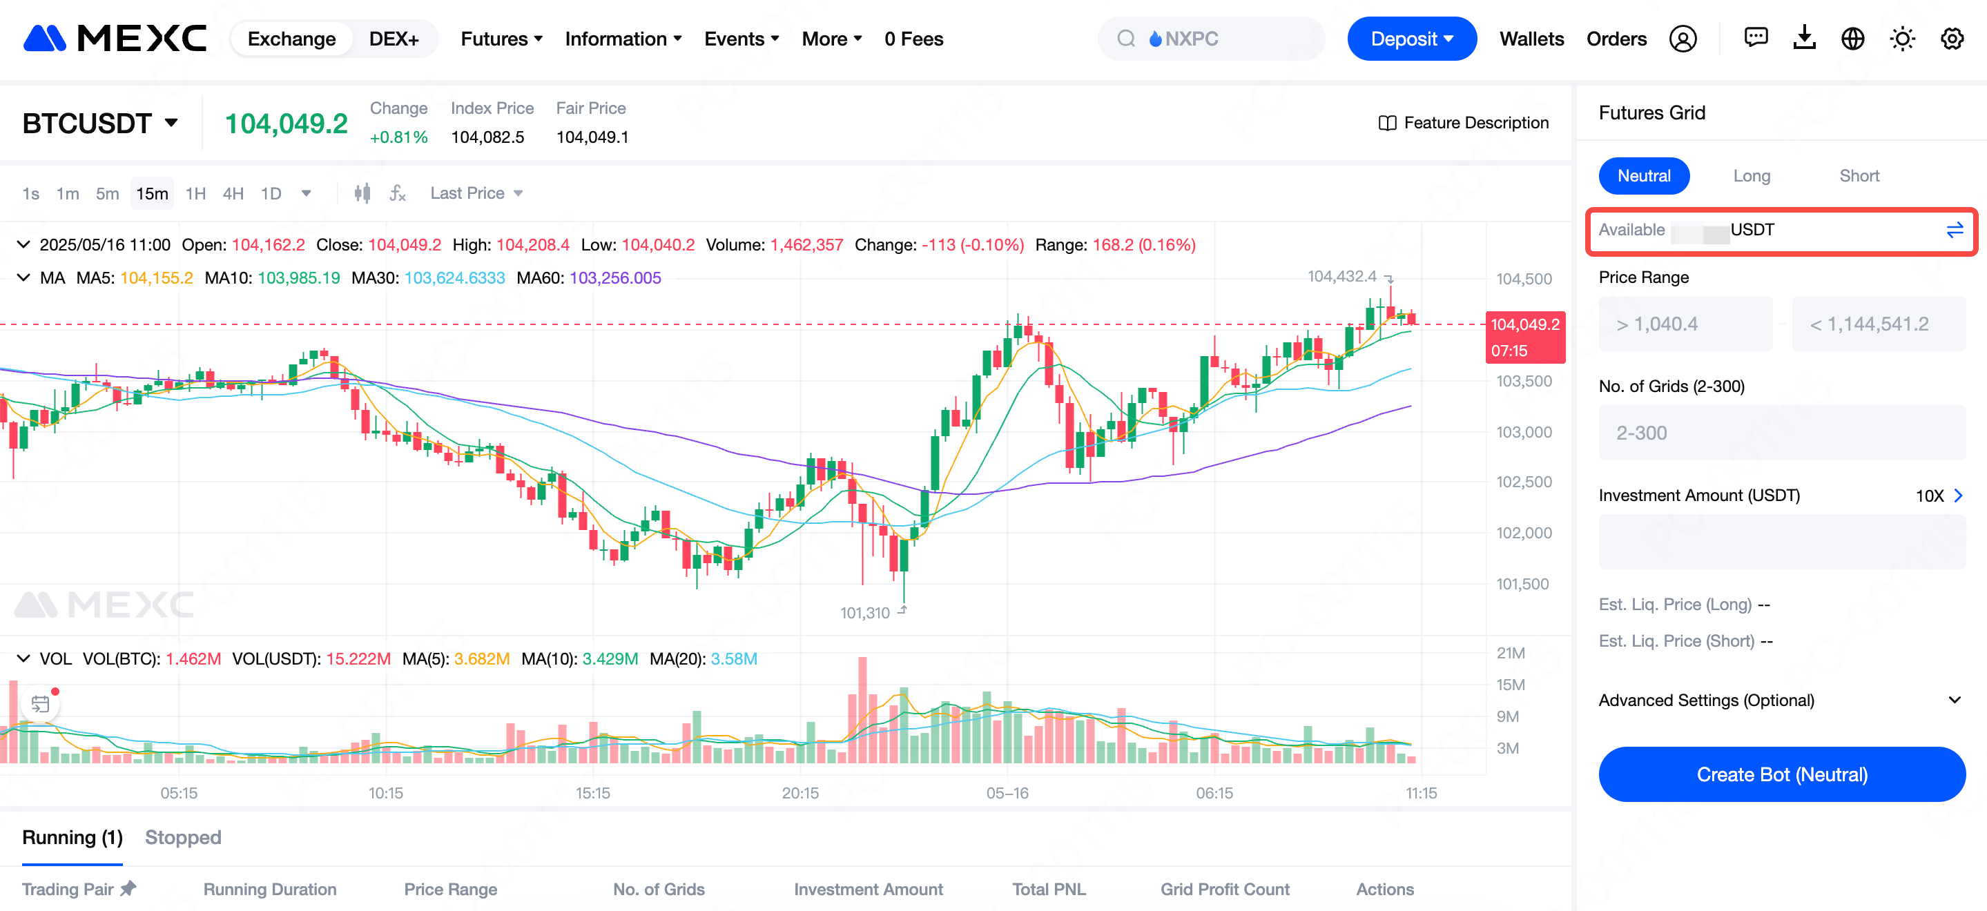Click the candlestick chart type icon
The height and width of the screenshot is (911, 1987).
(362, 193)
